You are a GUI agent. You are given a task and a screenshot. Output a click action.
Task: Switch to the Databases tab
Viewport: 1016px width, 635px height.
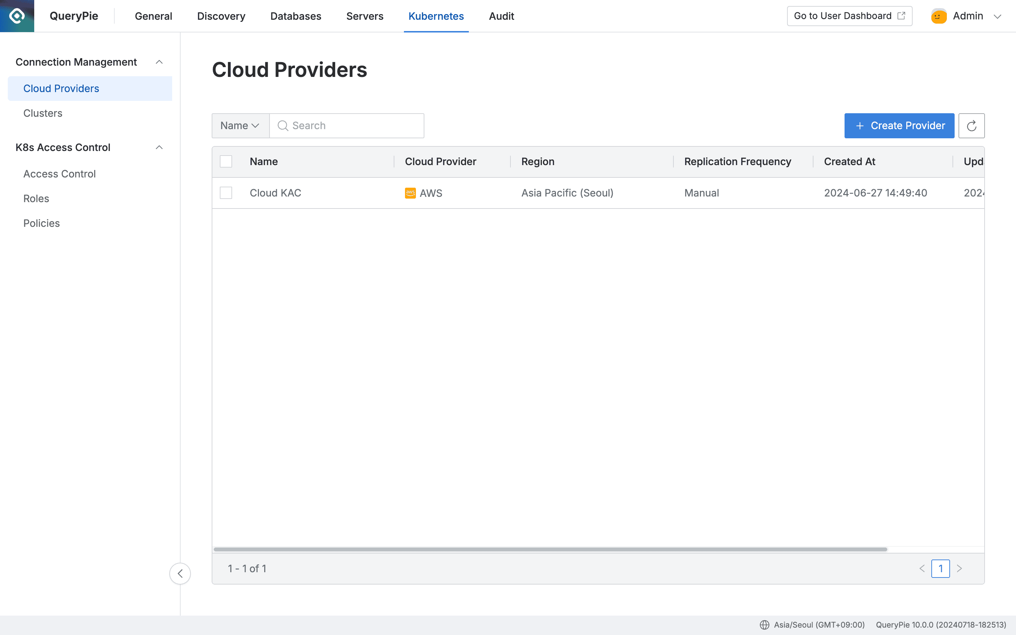(296, 16)
